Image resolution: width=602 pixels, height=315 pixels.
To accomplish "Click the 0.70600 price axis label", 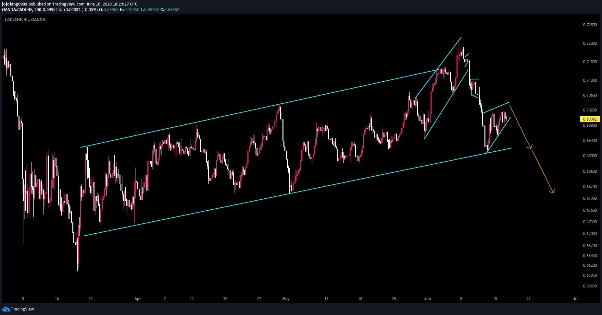I will [x=590, y=95].
